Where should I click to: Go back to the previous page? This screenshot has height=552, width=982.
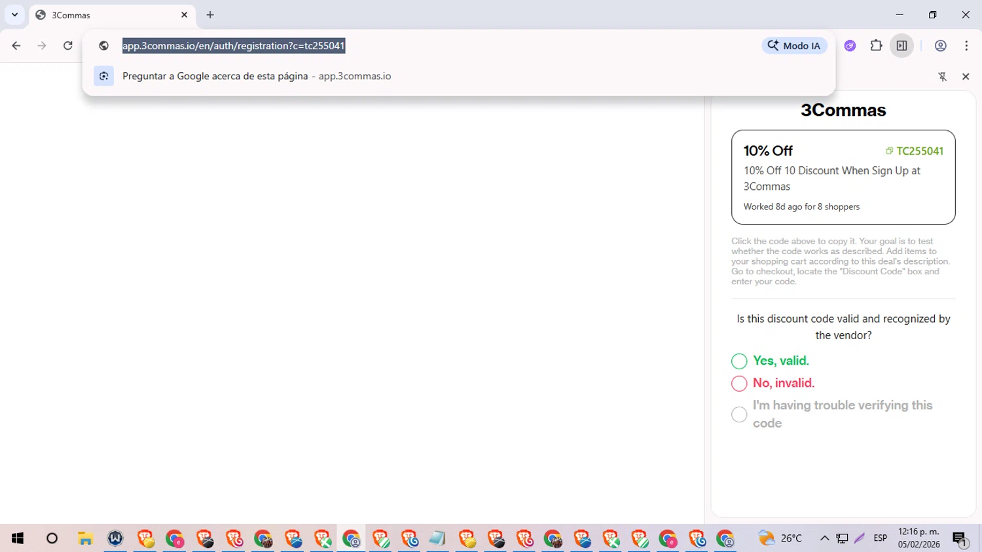[16, 46]
